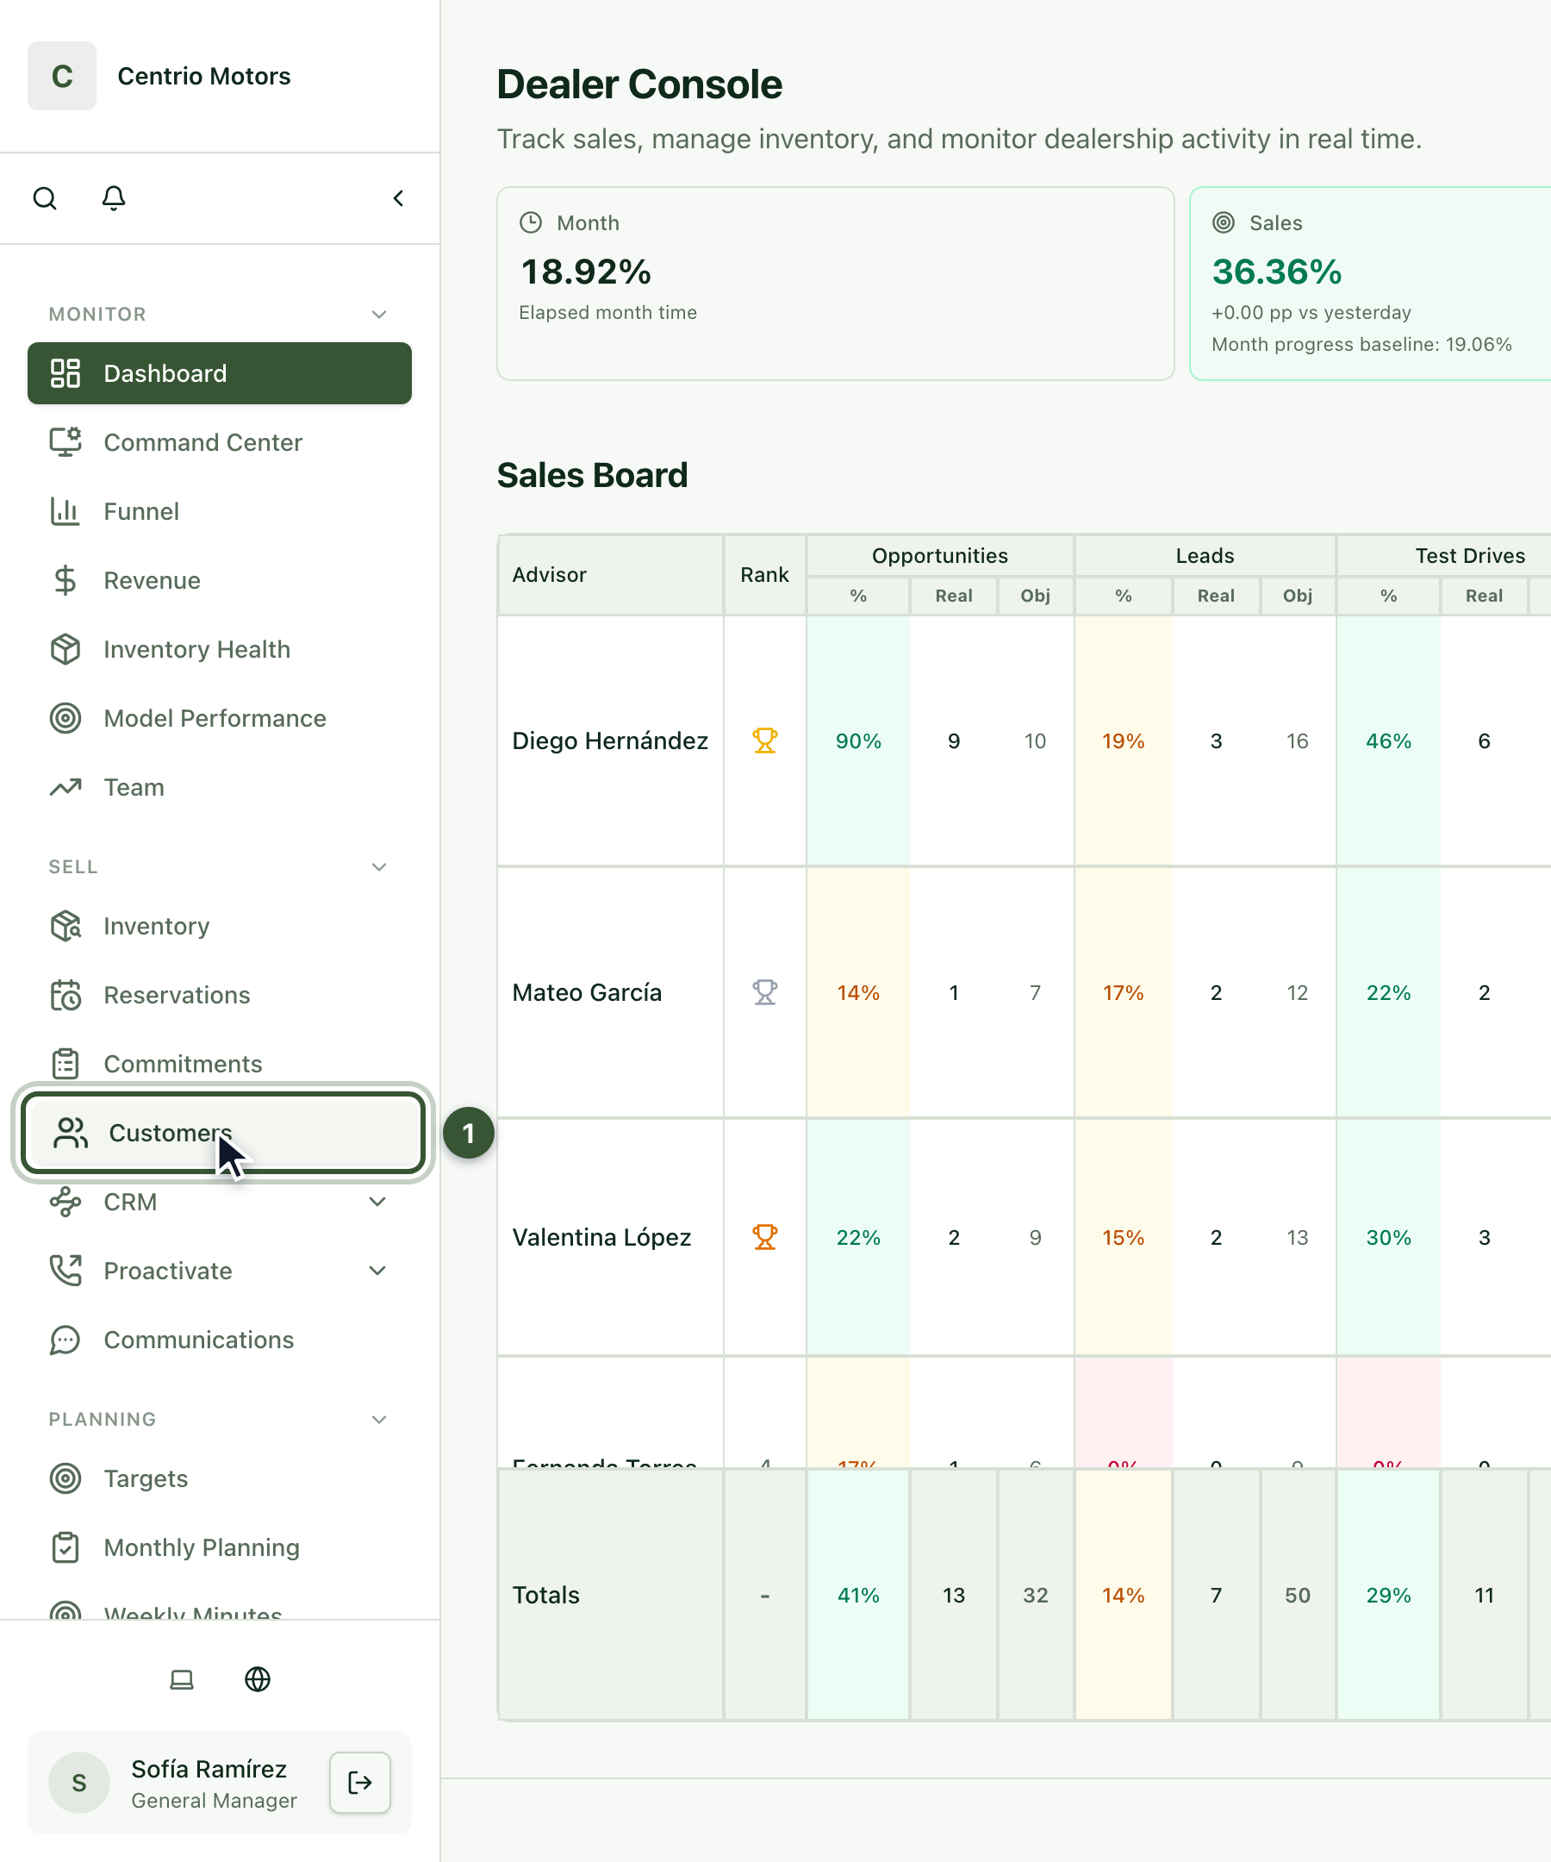
Task: Click the Centrio Motors logo tile
Action: [x=62, y=76]
